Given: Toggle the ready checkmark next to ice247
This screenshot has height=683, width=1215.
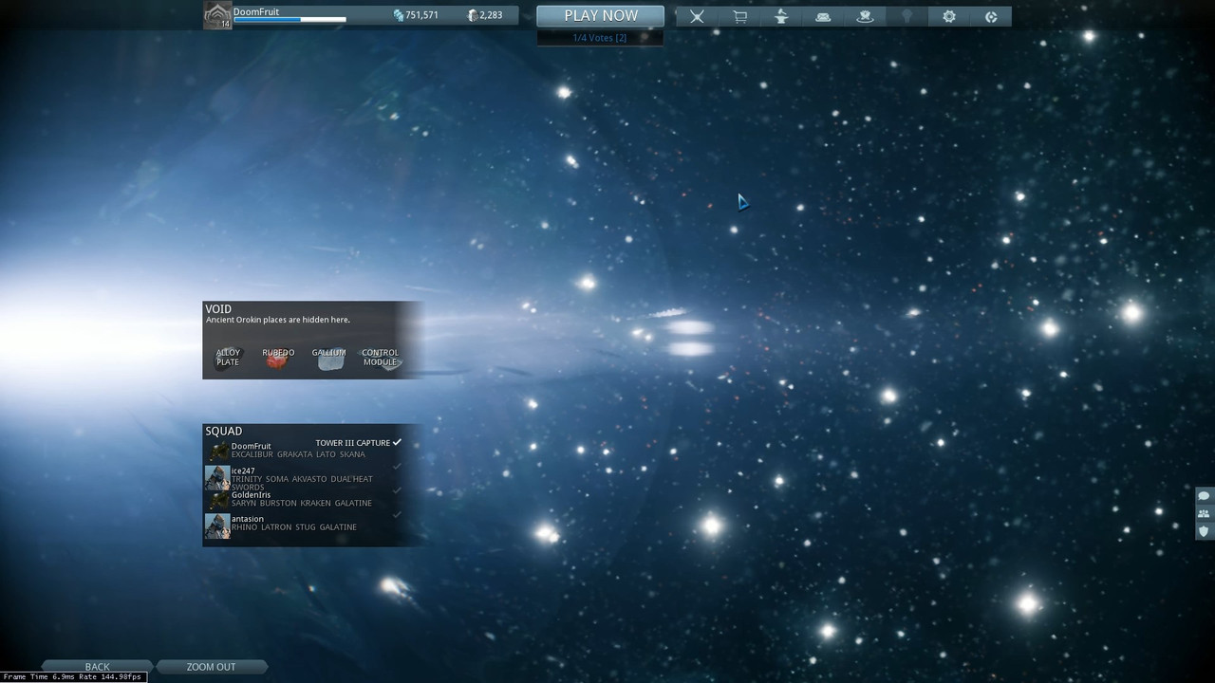Looking at the screenshot, I should (397, 466).
